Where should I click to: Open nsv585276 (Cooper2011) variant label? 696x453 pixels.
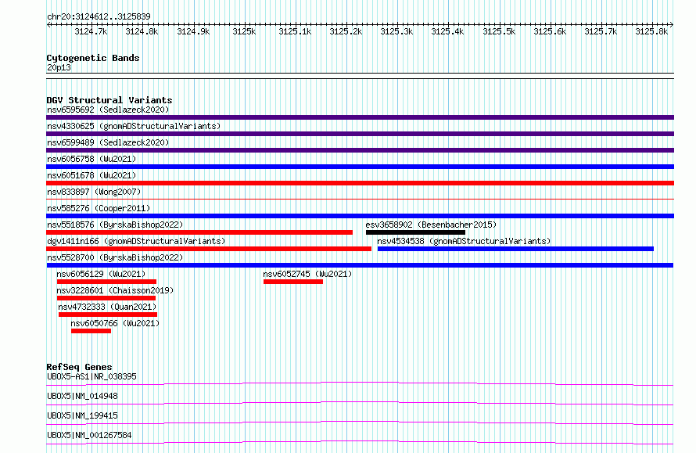99,208
